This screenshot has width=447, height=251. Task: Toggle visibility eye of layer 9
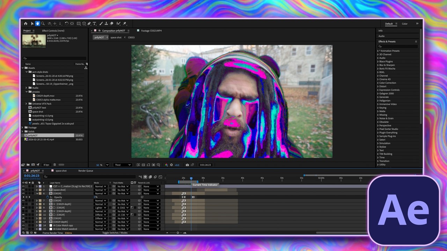tap(23, 208)
